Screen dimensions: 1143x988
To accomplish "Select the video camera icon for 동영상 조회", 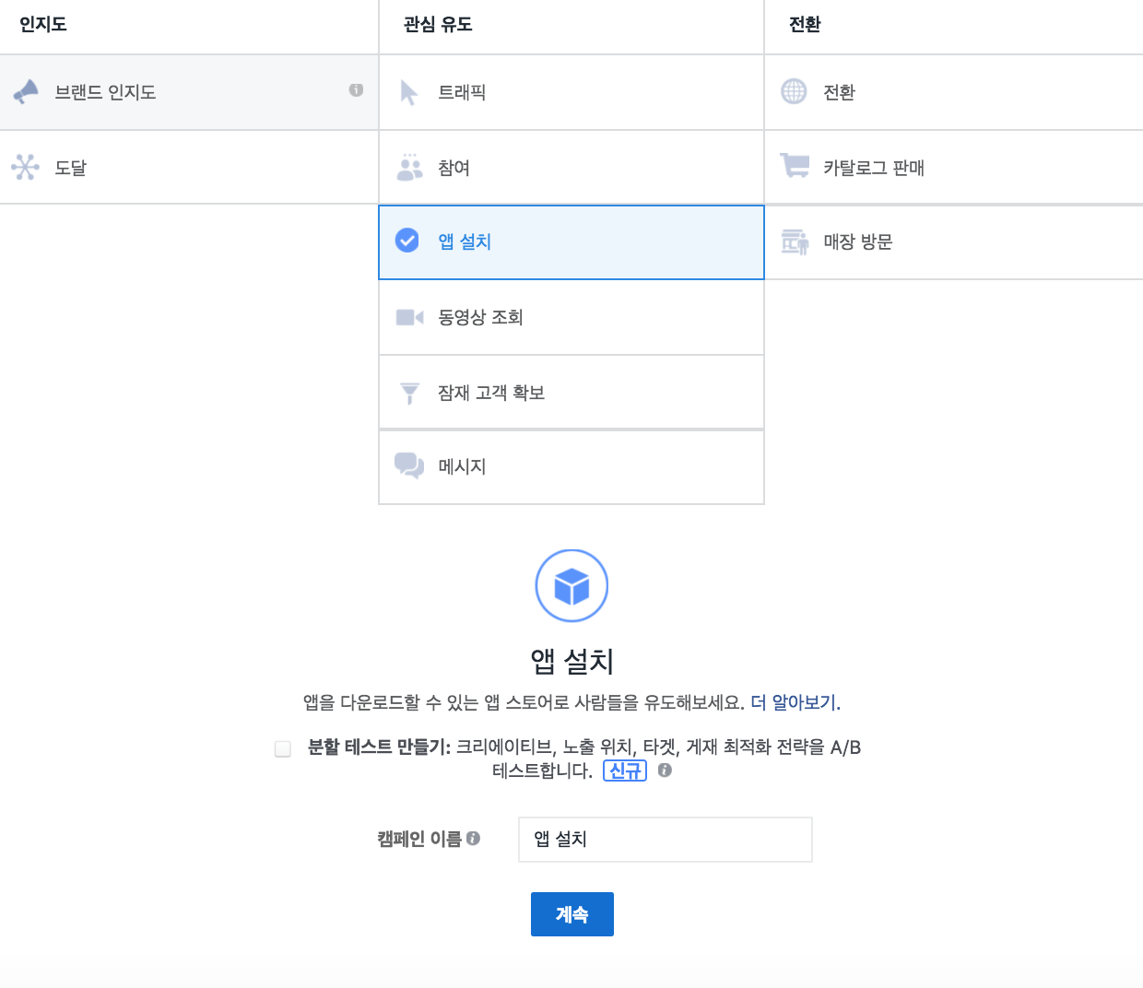I will pos(409,316).
